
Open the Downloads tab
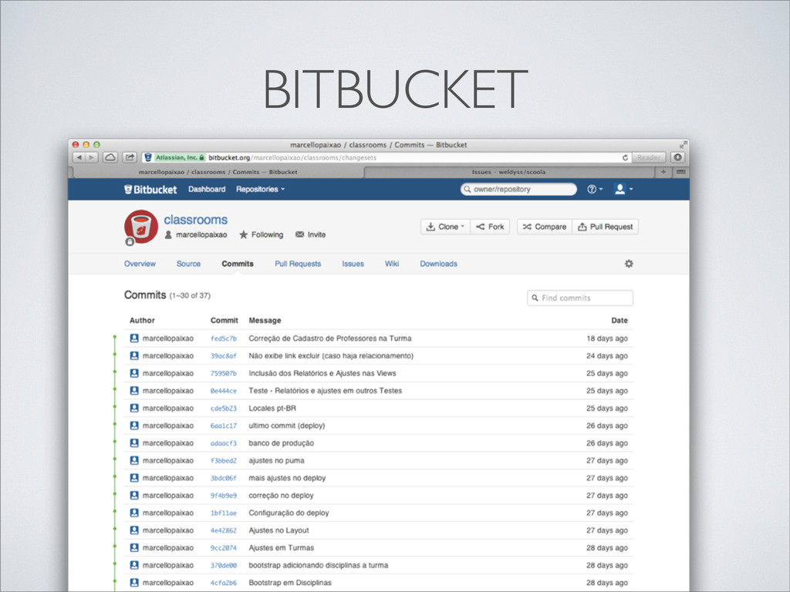[x=438, y=264]
